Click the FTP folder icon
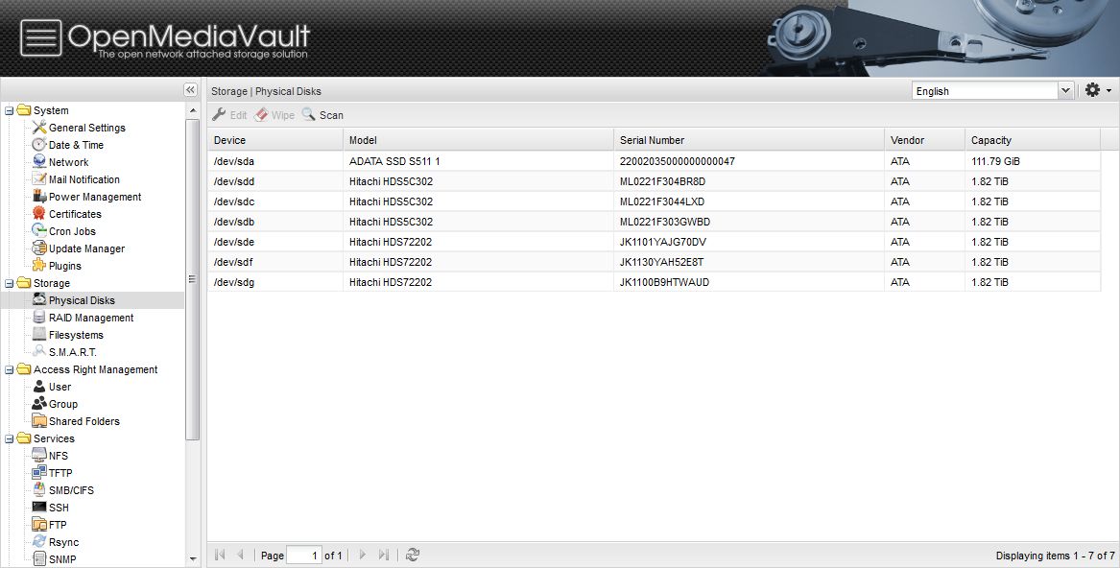The height and width of the screenshot is (568, 1120). (39, 525)
